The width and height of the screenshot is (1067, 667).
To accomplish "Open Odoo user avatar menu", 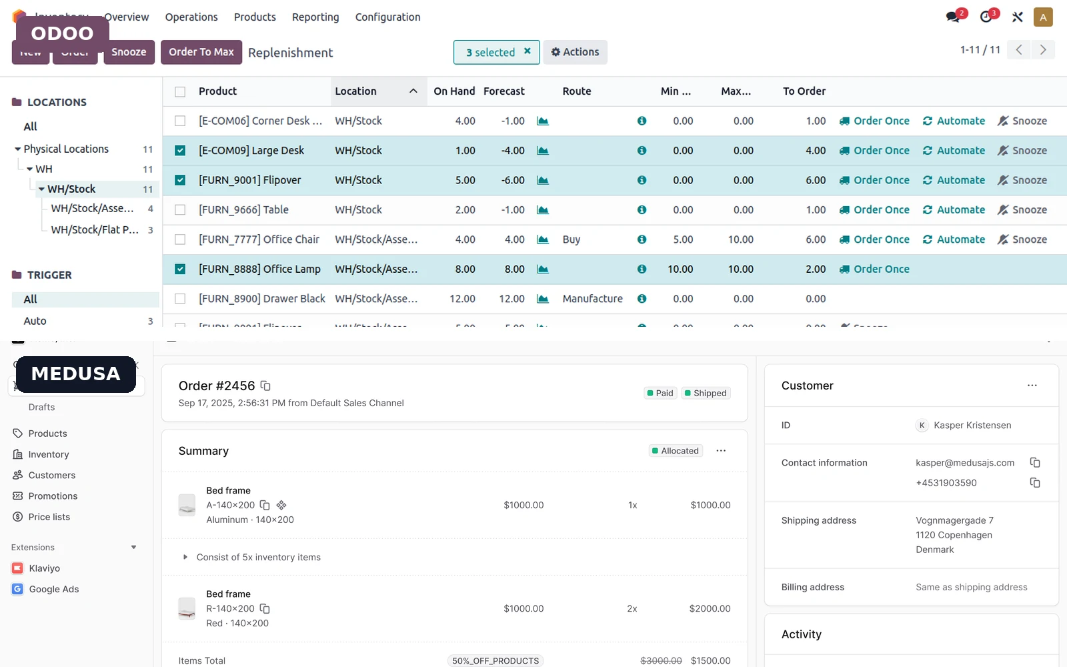I will [1043, 17].
